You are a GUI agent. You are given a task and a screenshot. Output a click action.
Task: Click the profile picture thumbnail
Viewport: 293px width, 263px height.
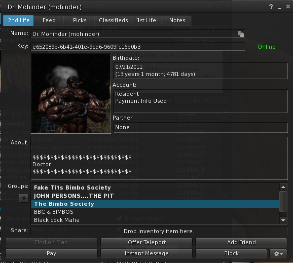point(71,94)
